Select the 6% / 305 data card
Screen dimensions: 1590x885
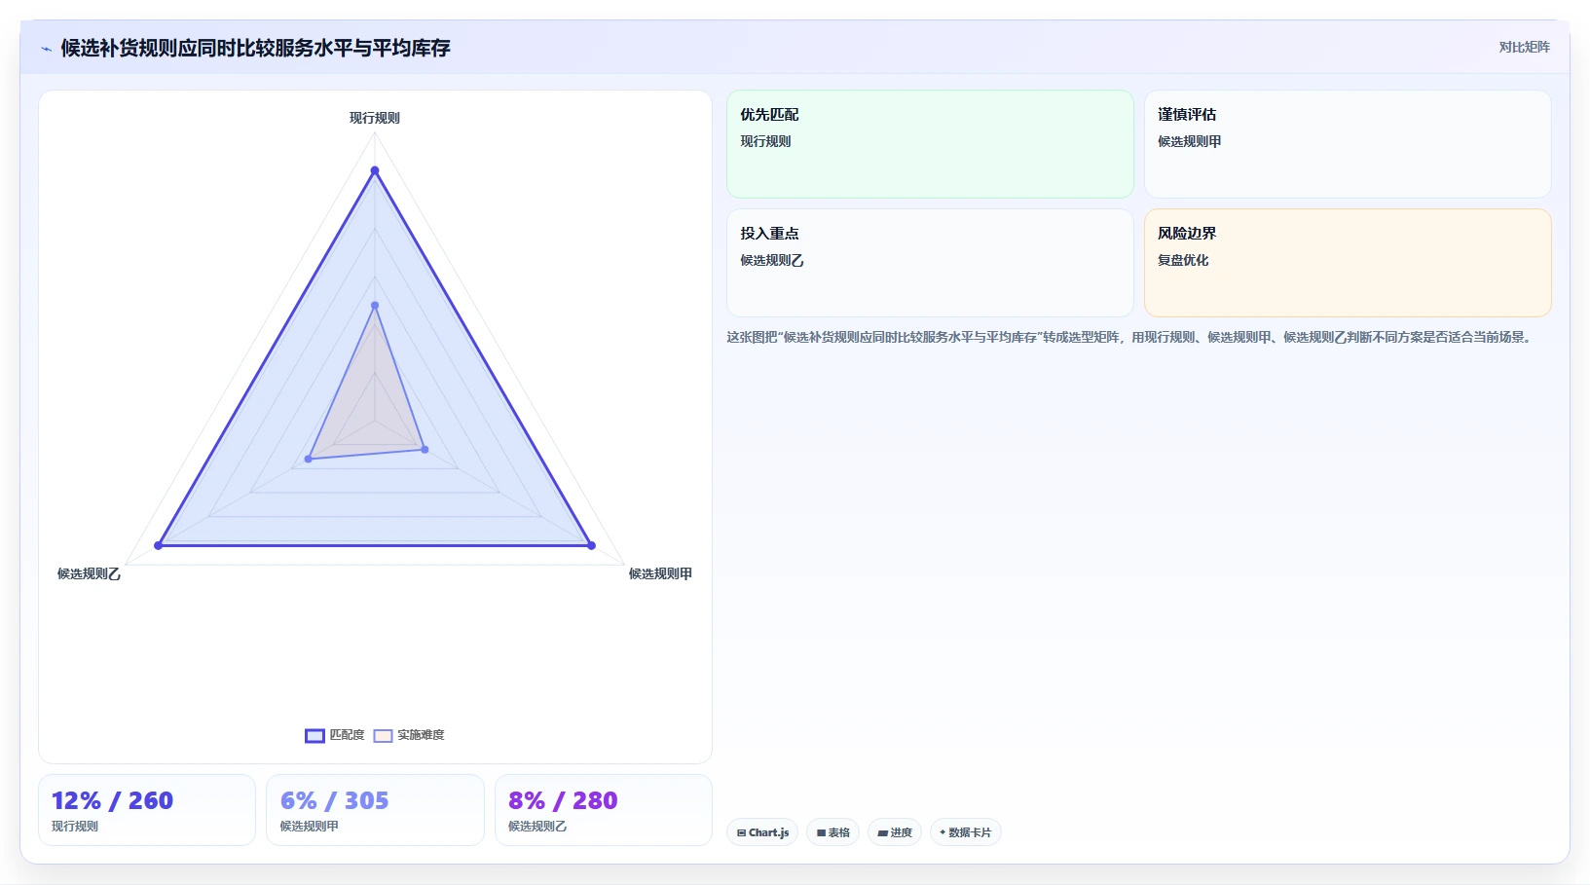coord(375,810)
